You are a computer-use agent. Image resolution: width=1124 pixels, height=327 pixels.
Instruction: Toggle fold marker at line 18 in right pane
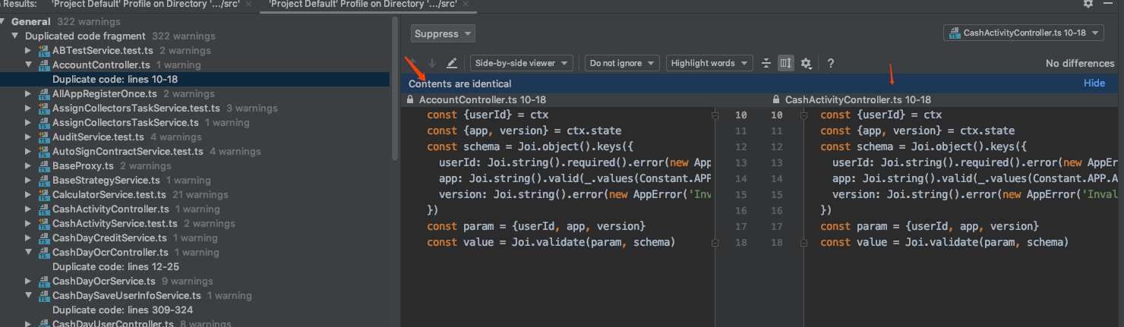coord(804,242)
